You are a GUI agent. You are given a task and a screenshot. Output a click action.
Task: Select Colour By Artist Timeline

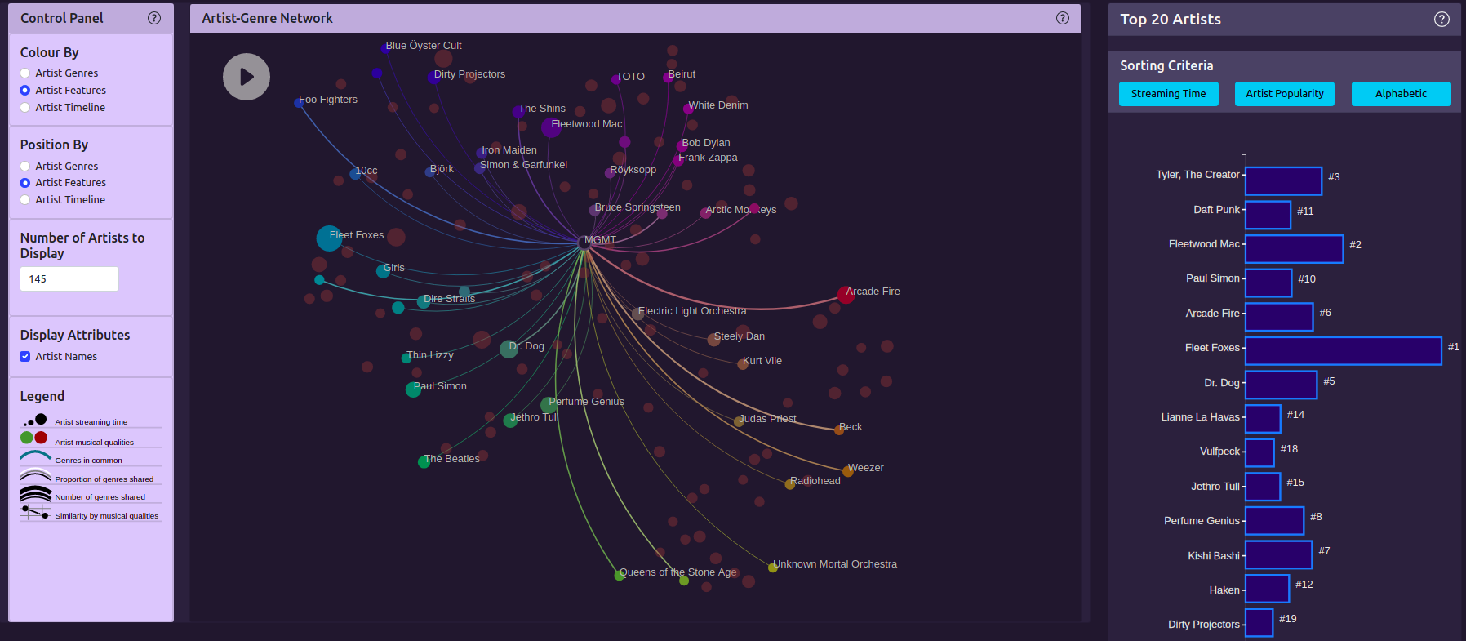(25, 108)
